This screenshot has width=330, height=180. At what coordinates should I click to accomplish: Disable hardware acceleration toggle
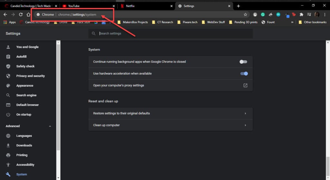pos(244,74)
